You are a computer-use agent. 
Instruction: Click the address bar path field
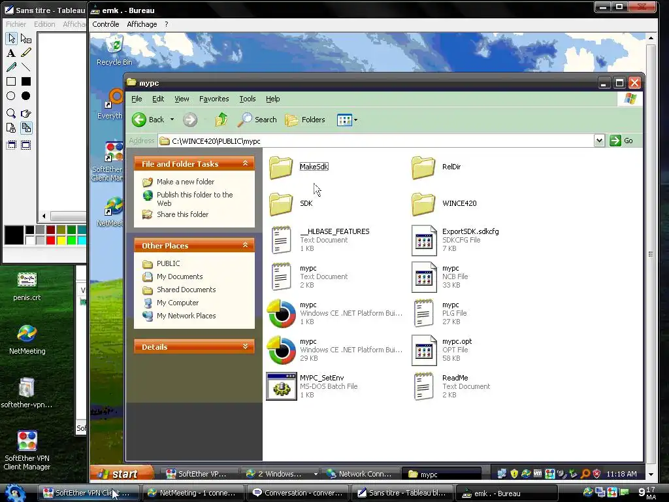point(376,141)
